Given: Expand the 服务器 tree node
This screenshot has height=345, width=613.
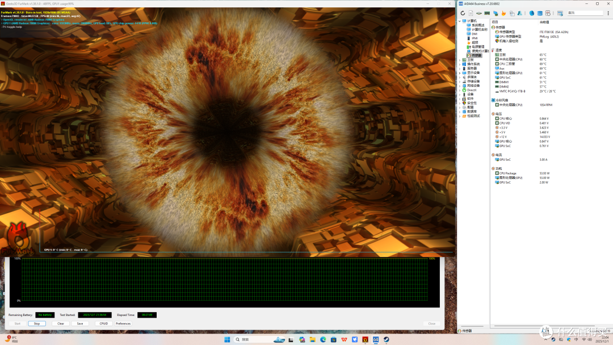Looking at the screenshot, I should click(x=460, y=69).
